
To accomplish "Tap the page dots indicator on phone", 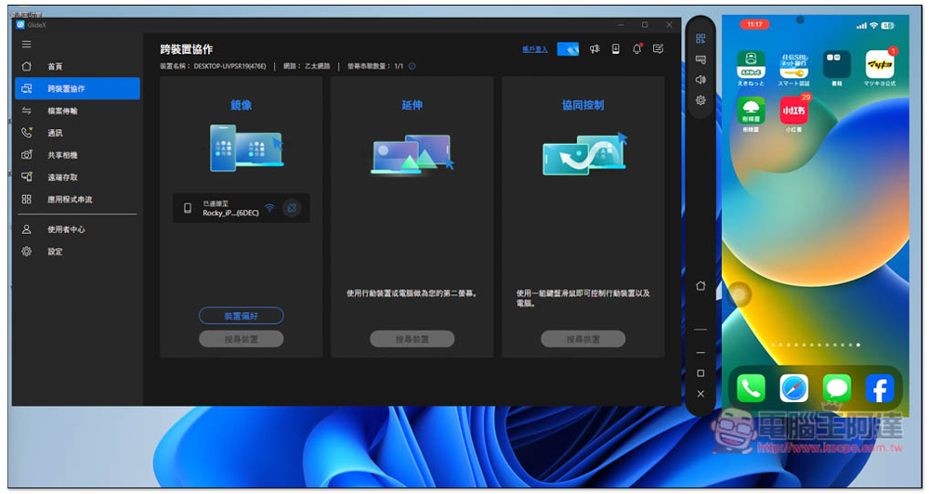I will (x=817, y=344).
